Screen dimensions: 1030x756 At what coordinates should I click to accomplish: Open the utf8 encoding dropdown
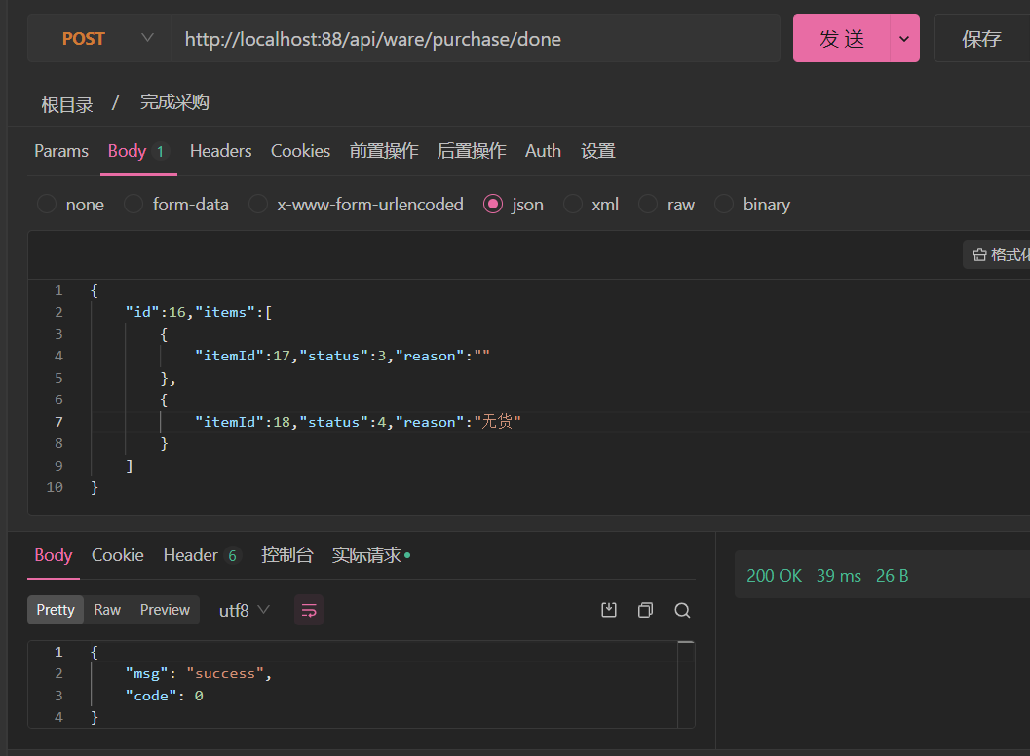point(244,610)
